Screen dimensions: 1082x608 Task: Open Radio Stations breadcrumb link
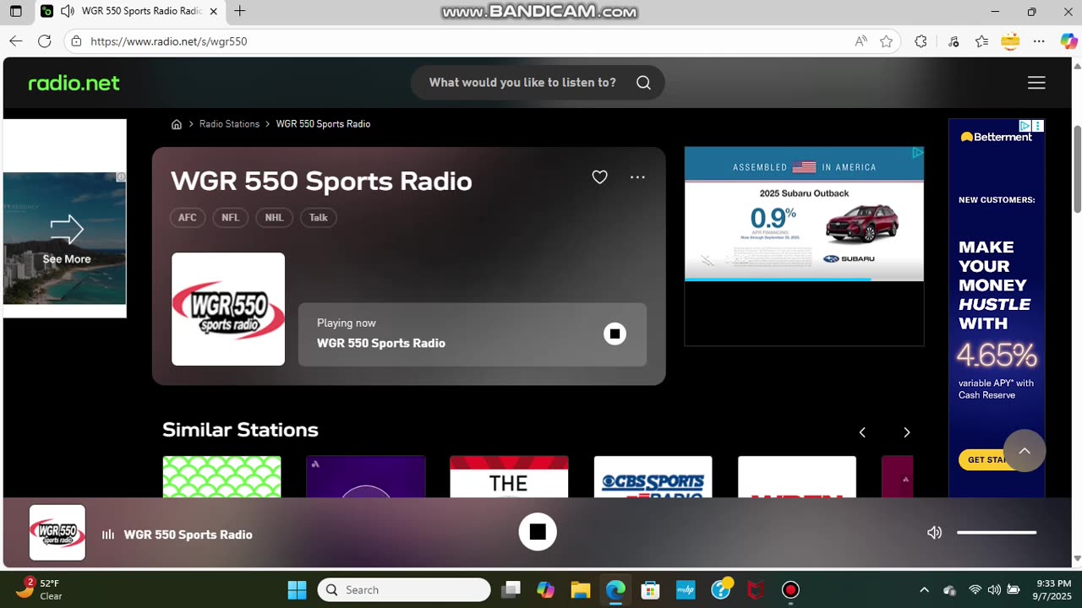(229, 124)
